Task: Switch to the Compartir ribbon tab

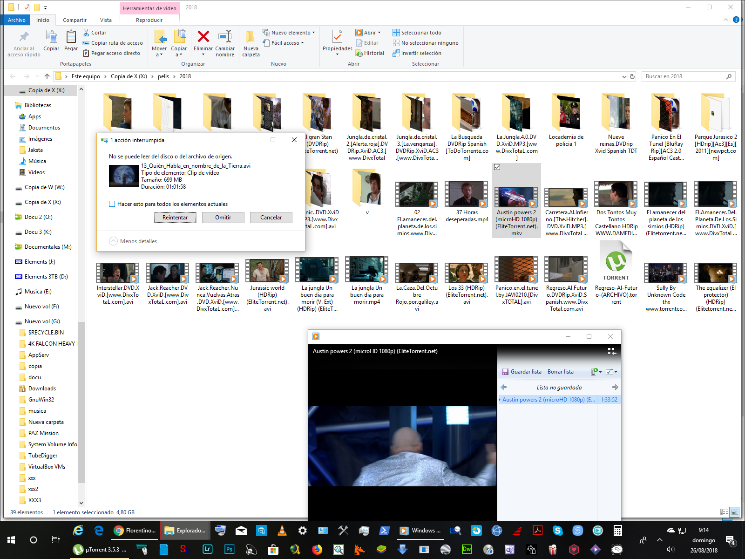Action: click(74, 20)
